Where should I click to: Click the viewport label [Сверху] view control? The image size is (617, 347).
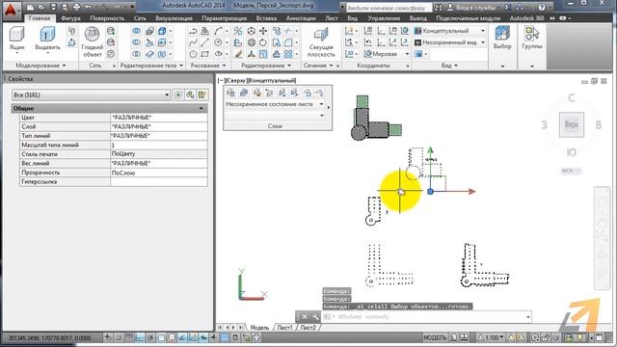point(235,80)
